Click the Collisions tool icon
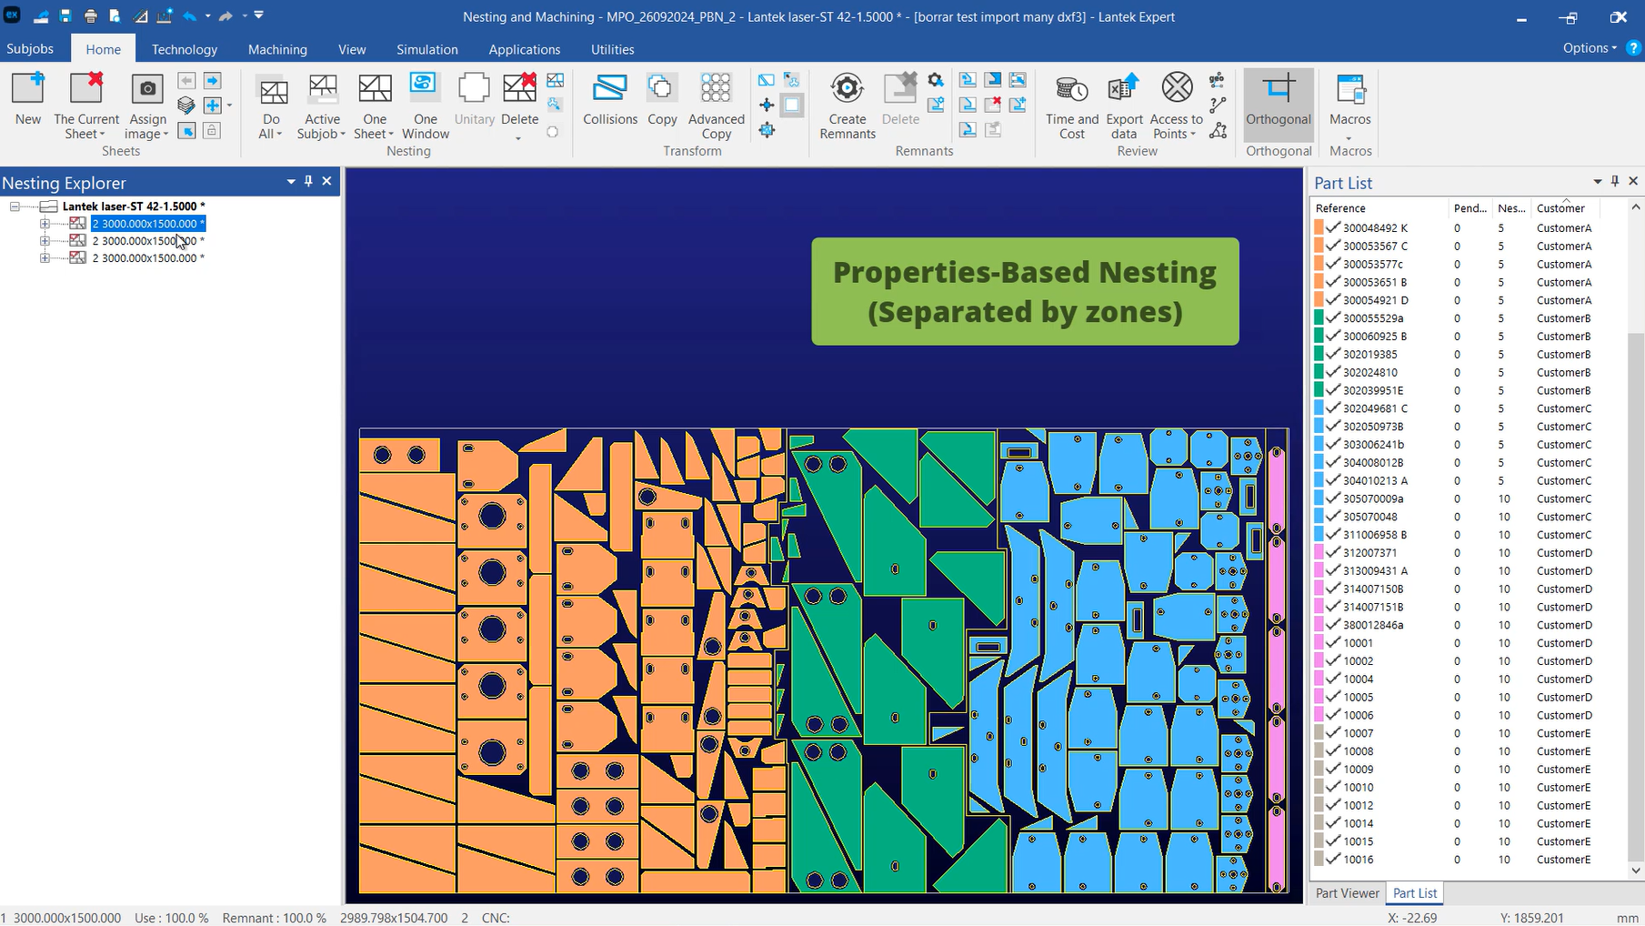 click(609, 90)
